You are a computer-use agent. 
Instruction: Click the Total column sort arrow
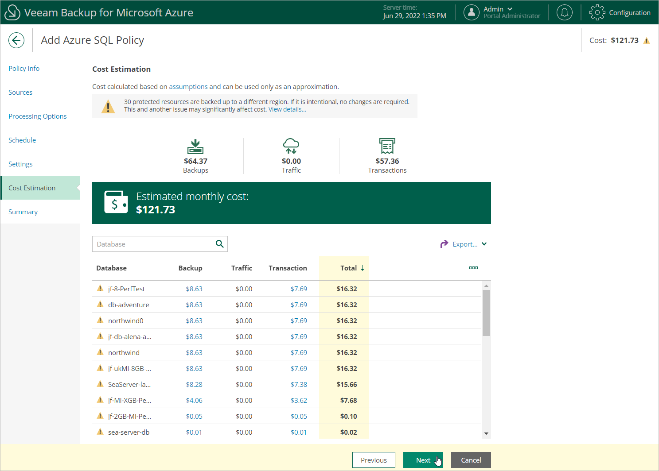point(363,268)
